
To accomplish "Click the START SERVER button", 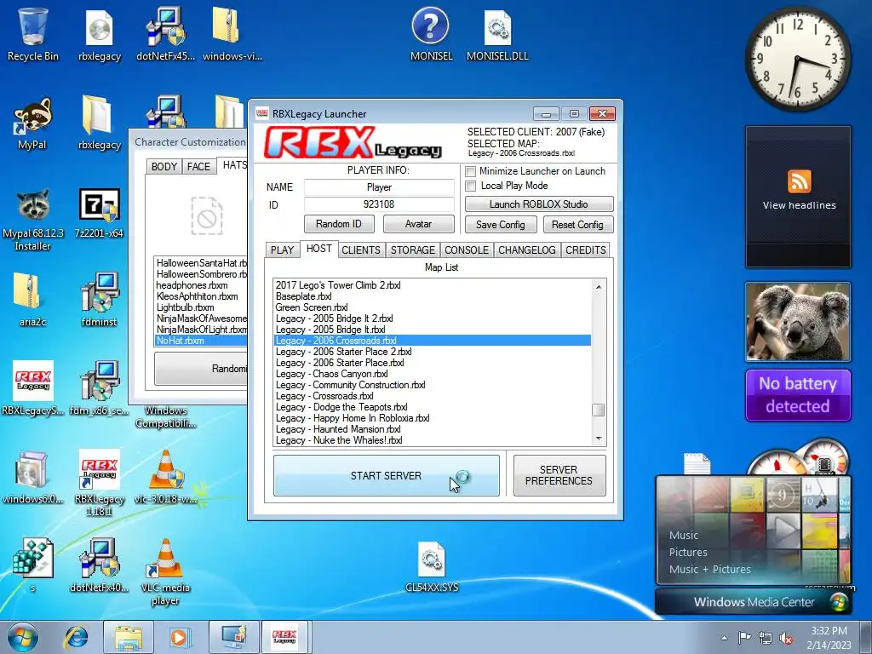I will [x=386, y=475].
